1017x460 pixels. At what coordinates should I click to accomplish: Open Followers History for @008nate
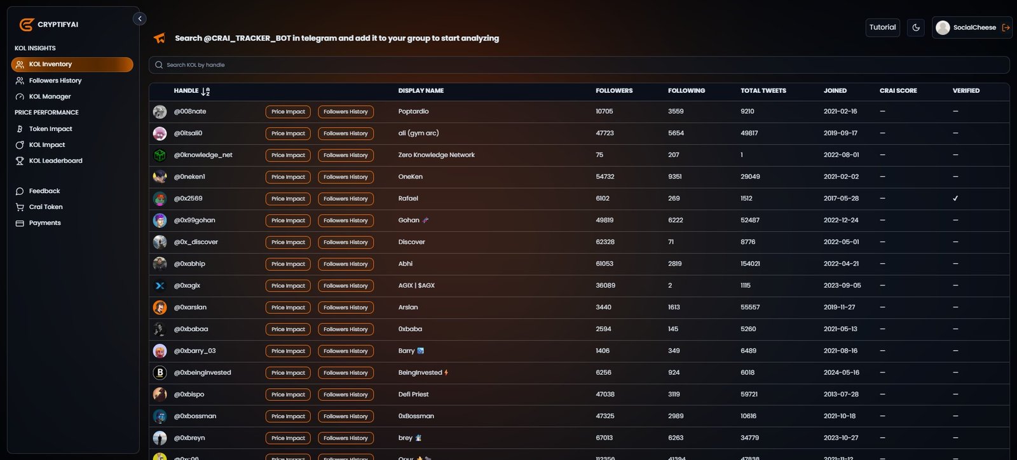tap(346, 112)
